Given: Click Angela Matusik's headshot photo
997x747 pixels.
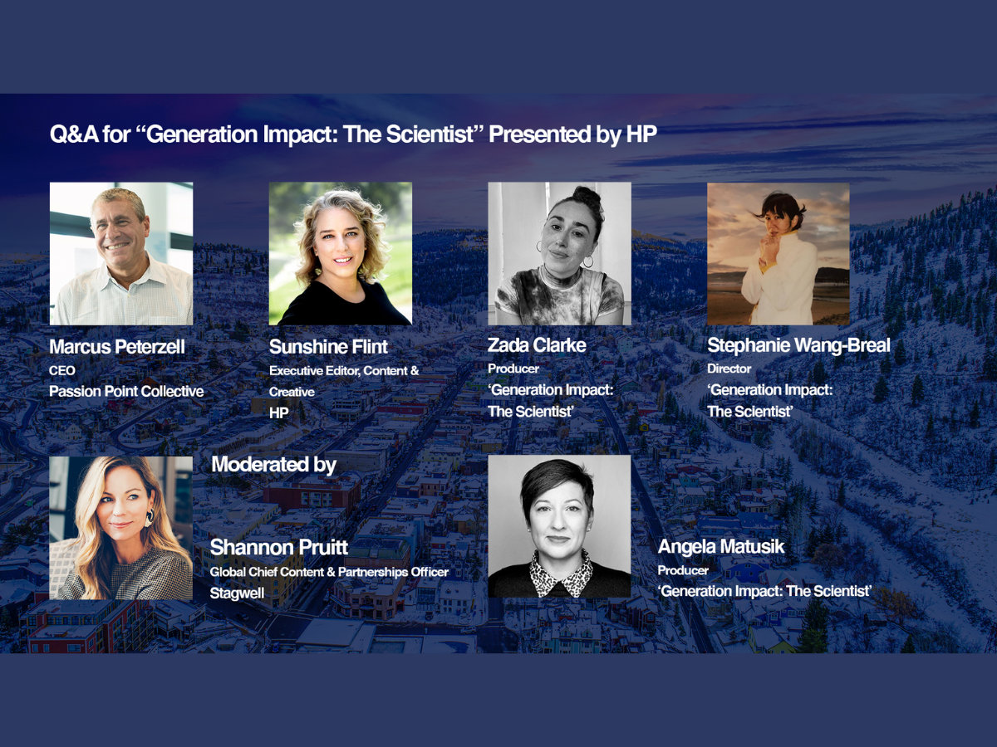Looking at the screenshot, I should pos(559,526).
